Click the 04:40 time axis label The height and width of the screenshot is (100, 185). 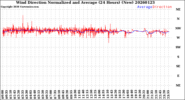35,94
